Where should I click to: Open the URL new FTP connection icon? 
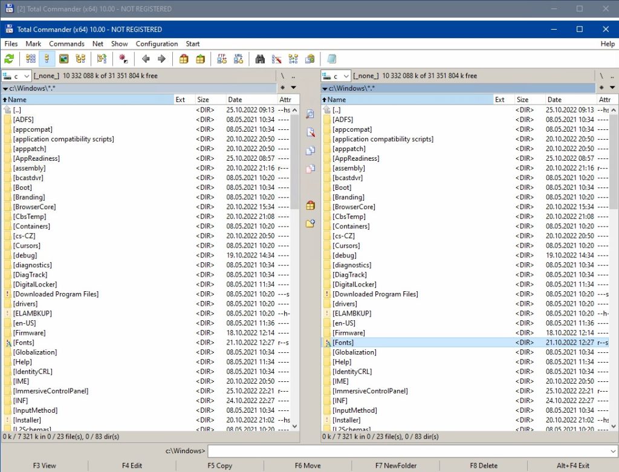coord(238,59)
